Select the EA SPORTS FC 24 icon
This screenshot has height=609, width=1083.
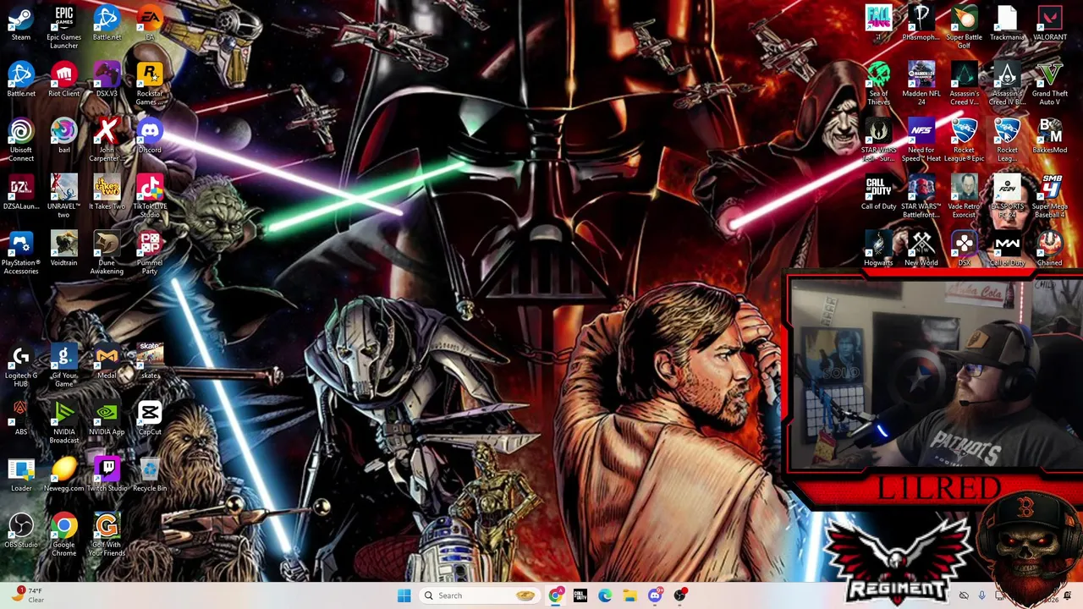tap(1007, 196)
